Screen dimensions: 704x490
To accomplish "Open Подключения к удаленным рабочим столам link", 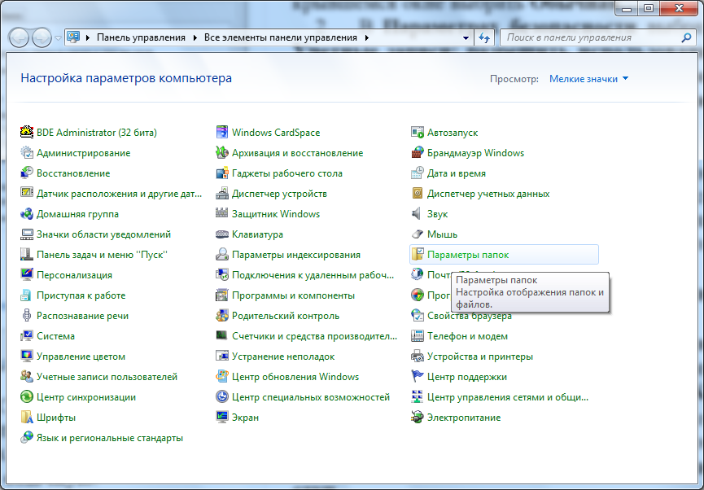I will click(313, 275).
